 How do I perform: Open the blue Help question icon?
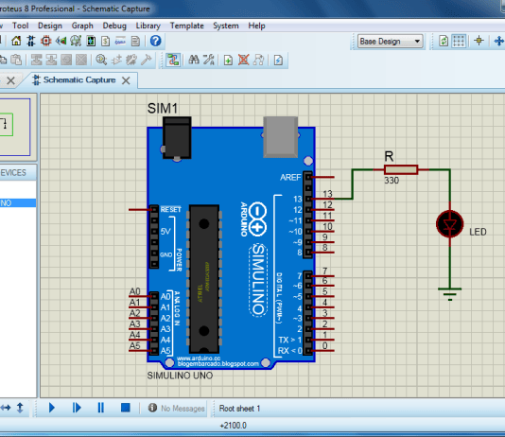(155, 41)
